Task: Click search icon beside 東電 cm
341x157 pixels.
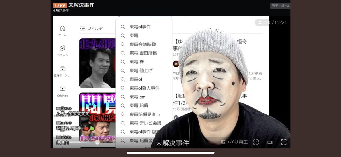Action: (123, 97)
